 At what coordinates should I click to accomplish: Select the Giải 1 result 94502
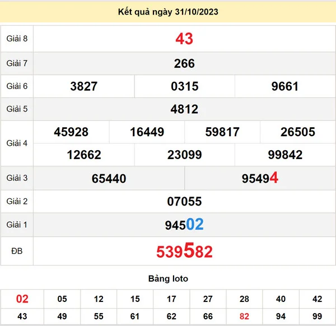[184, 225]
